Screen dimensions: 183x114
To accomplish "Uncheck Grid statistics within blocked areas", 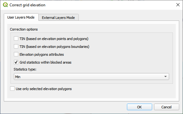I will [16, 62].
